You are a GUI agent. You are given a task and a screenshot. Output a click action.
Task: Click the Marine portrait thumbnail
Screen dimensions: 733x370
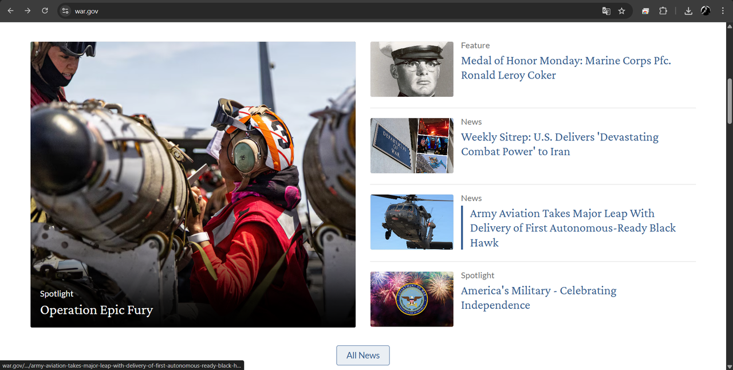[x=412, y=69]
